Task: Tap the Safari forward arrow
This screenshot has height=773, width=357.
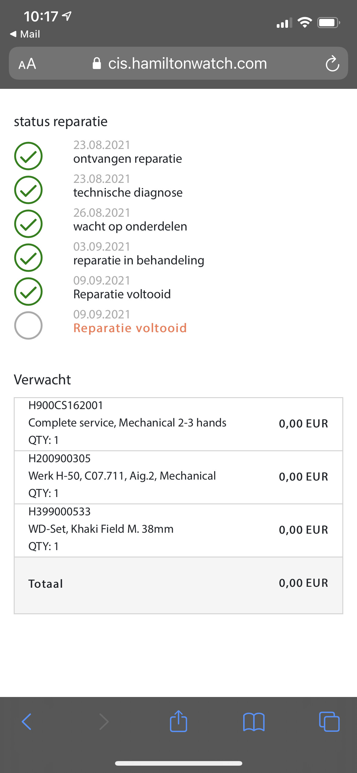Action: point(104,722)
